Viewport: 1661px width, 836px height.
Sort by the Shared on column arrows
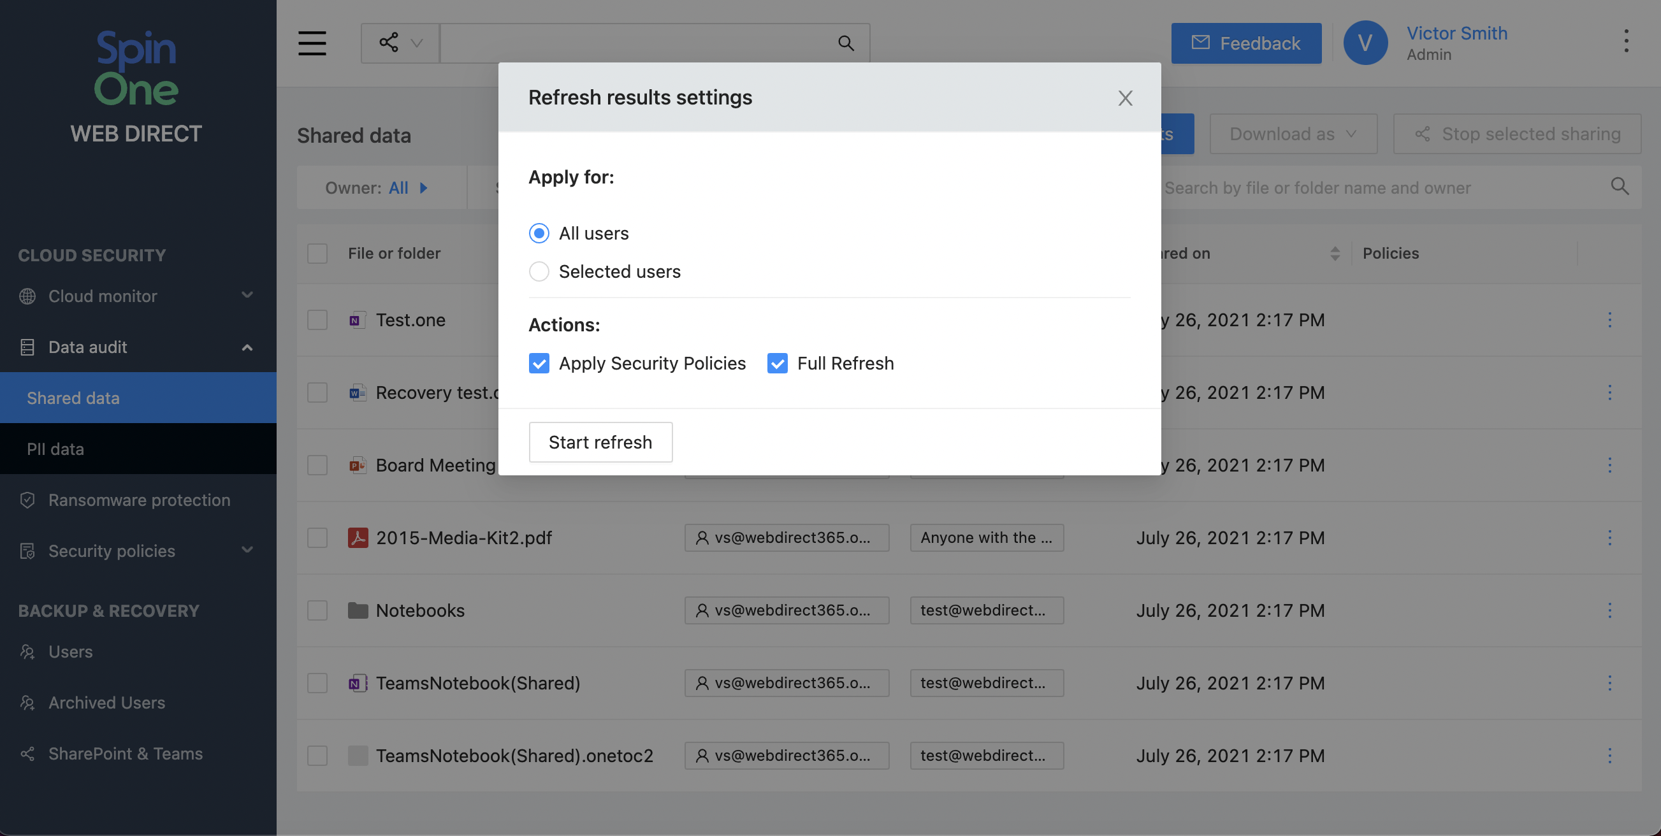pyautogui.click(x=1335, y=254)
